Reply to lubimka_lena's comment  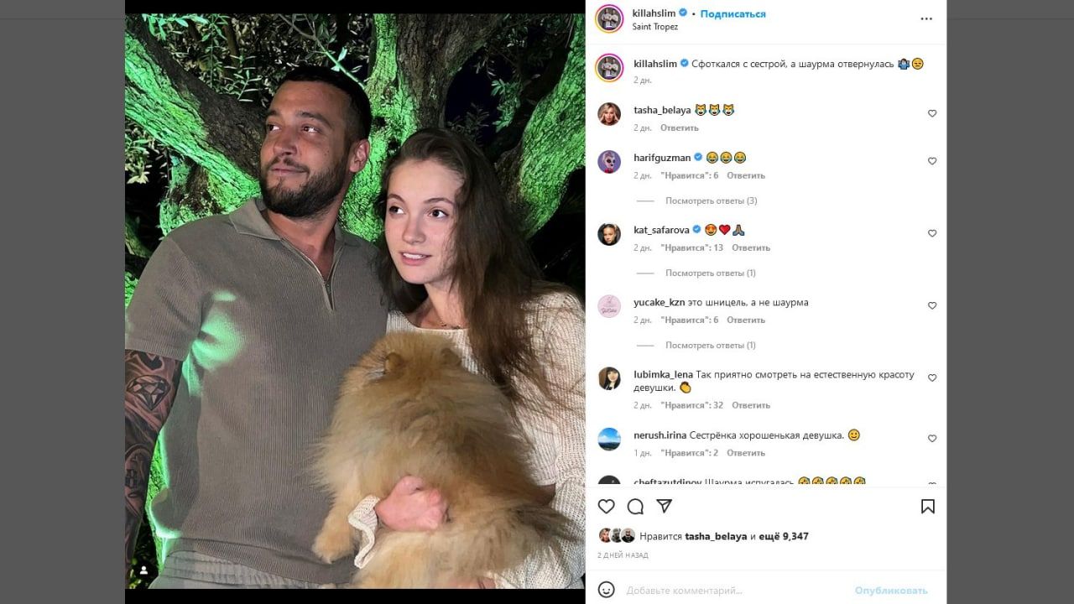[x=750, y=405]
